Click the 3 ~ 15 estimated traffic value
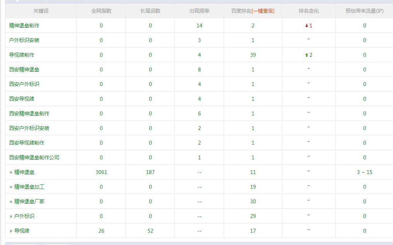The image size is (393, 245). [x=364, y=172]
